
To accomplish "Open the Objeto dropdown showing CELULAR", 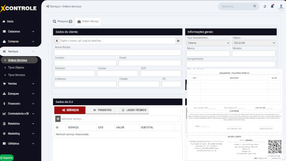I will pyautogui.click(x=253, y=43).
